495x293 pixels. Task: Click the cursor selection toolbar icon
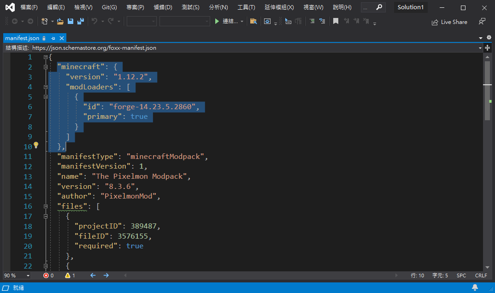pyautogui.click(x=288, y=22)
